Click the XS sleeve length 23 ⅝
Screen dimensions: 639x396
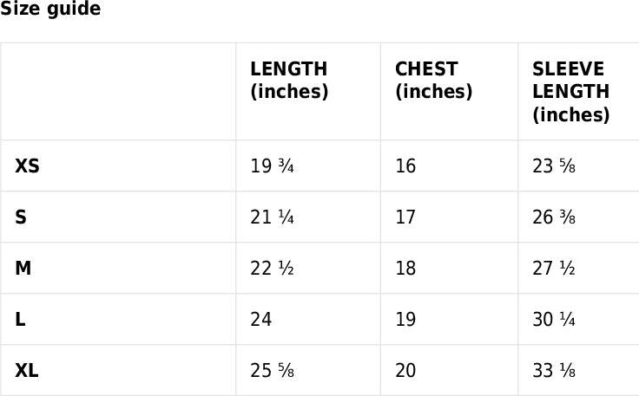tap(554, 166)
